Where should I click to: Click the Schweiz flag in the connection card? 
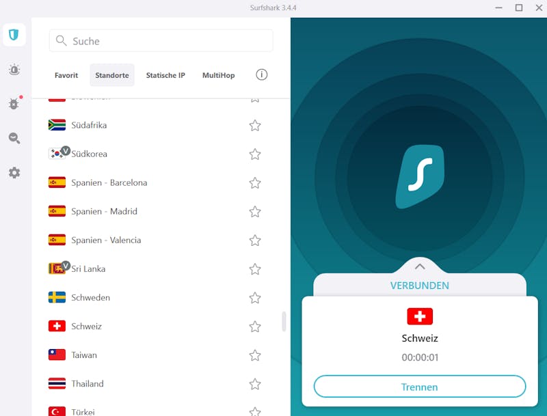coord(420,316)
